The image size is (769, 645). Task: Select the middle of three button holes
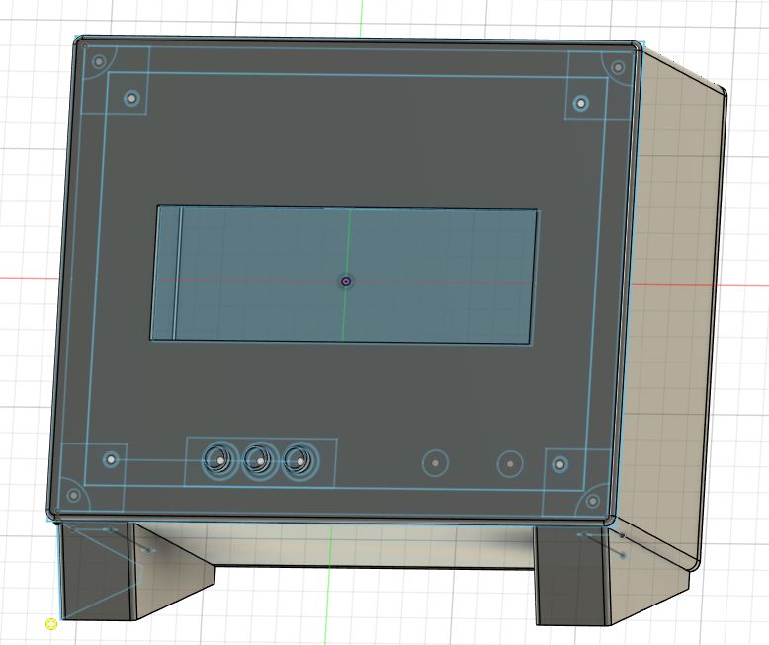click(258, 459)
